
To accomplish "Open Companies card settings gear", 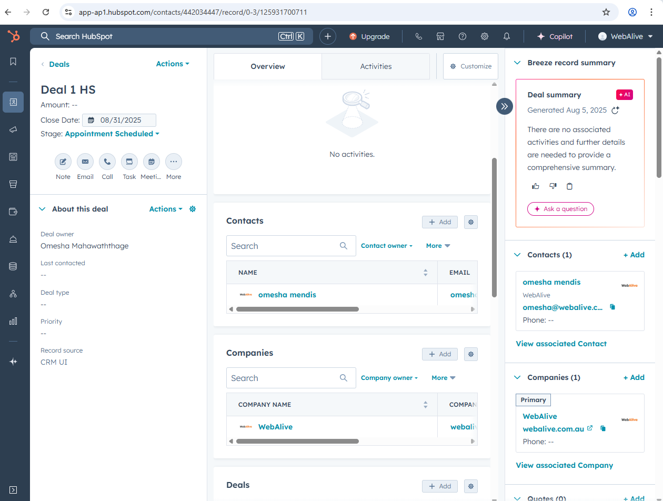I will click(x=471, y=354).
